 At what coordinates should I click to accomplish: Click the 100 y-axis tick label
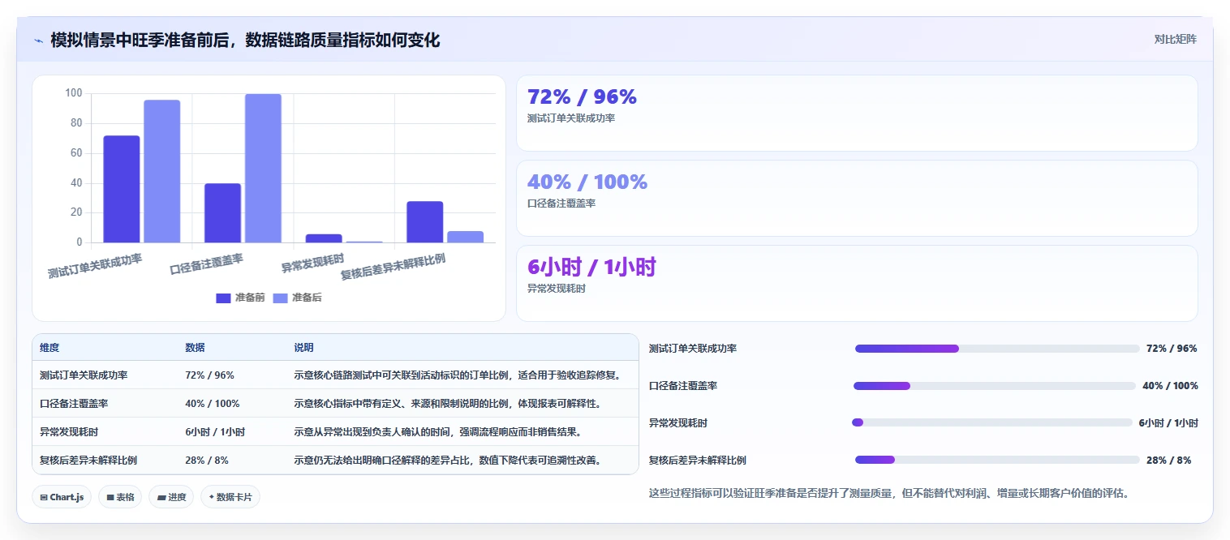point(73,93)
